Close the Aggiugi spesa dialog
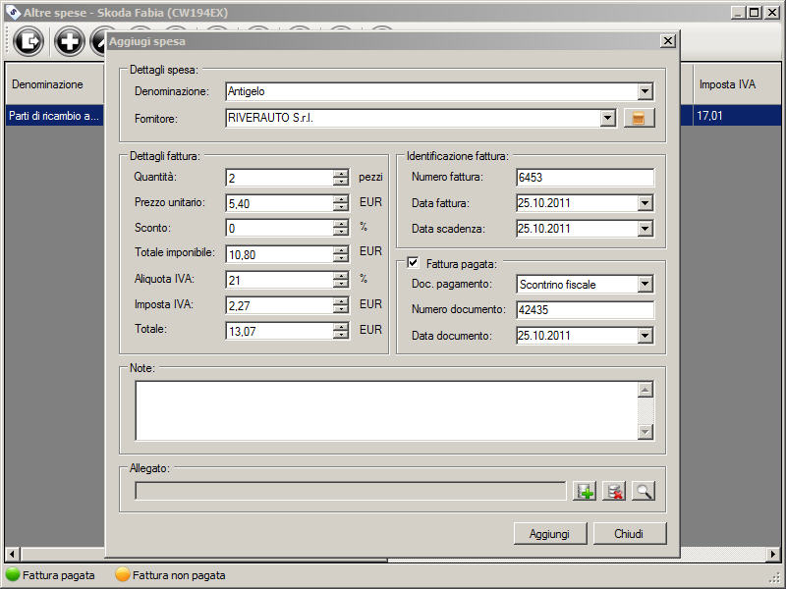The height and width of the screenshot is (589, 786). [x=668, y=41]
